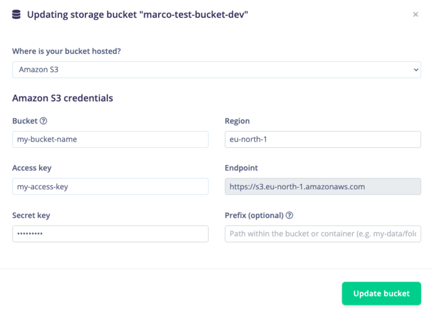Click the Endpoint label text
This screenshot has height=313, width=432.
241,168
